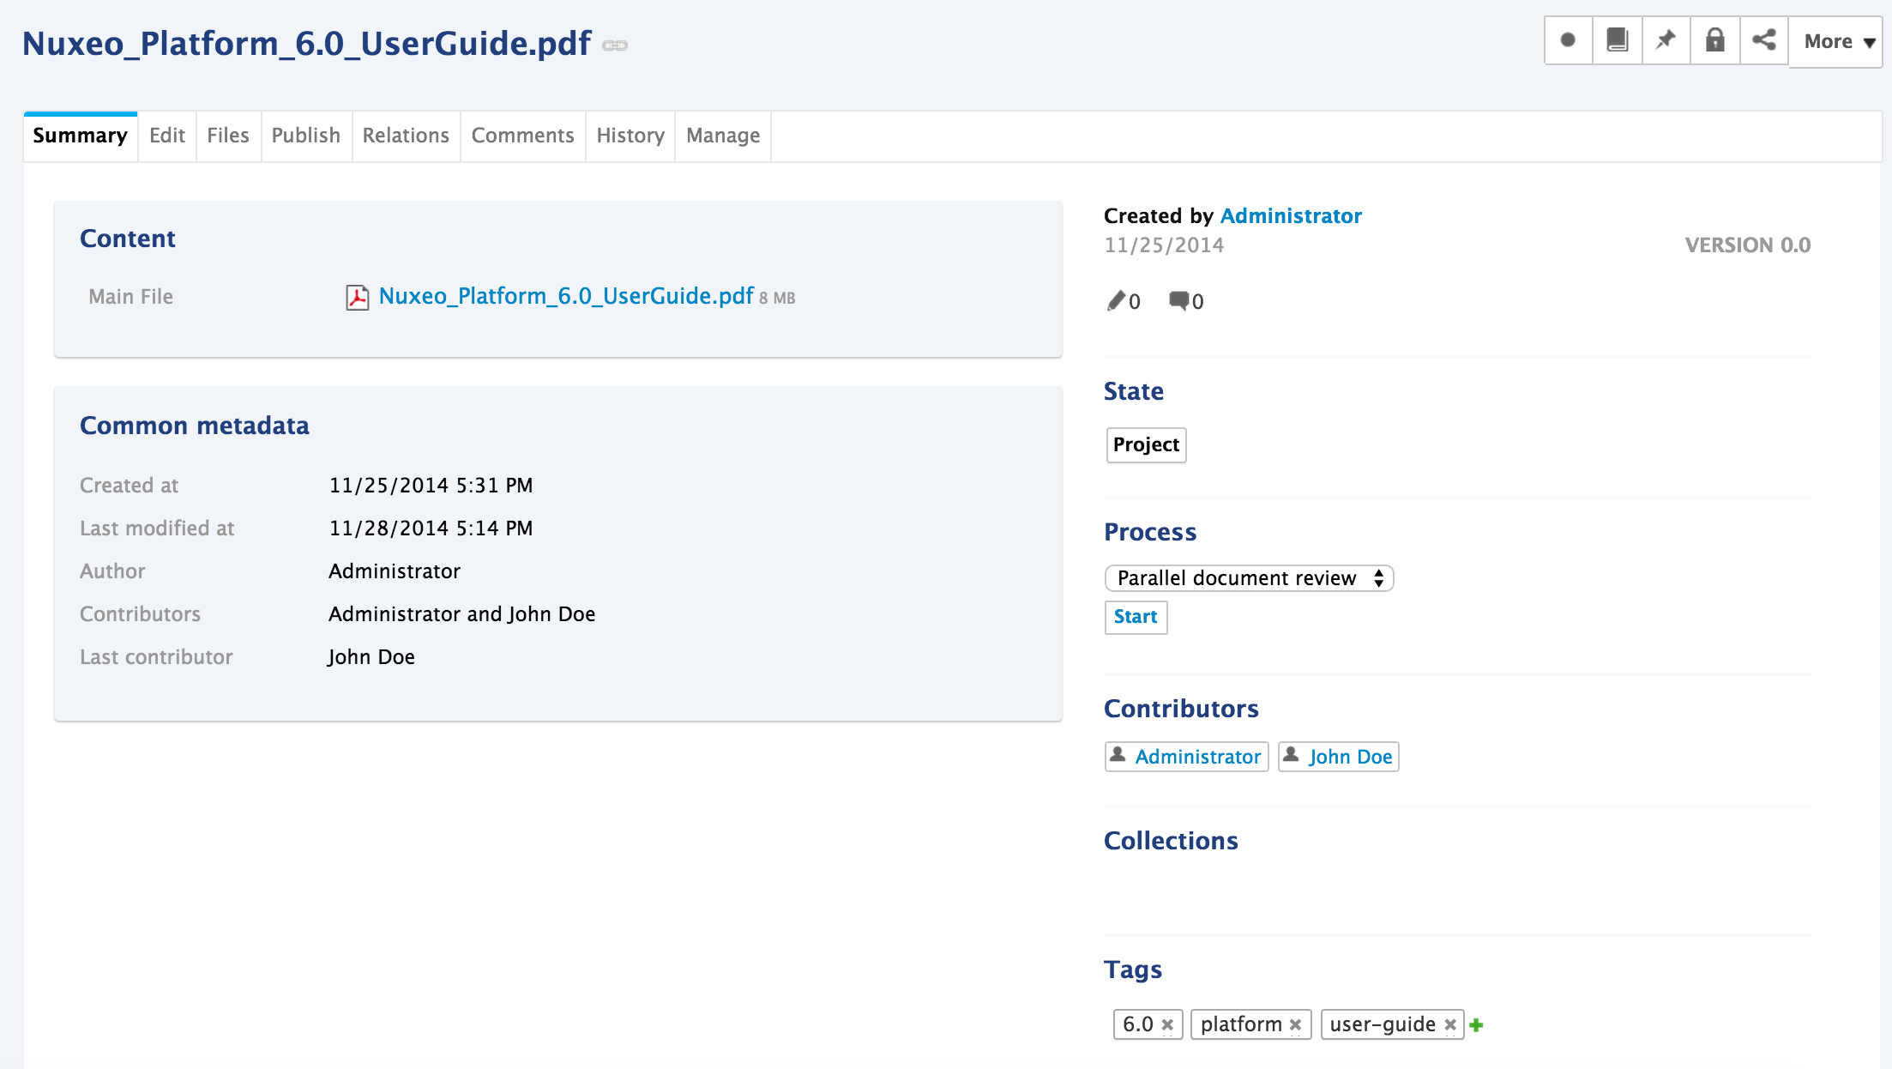Add a new tag with green plus
1892x1069 pixels.
point(1476,1024)
